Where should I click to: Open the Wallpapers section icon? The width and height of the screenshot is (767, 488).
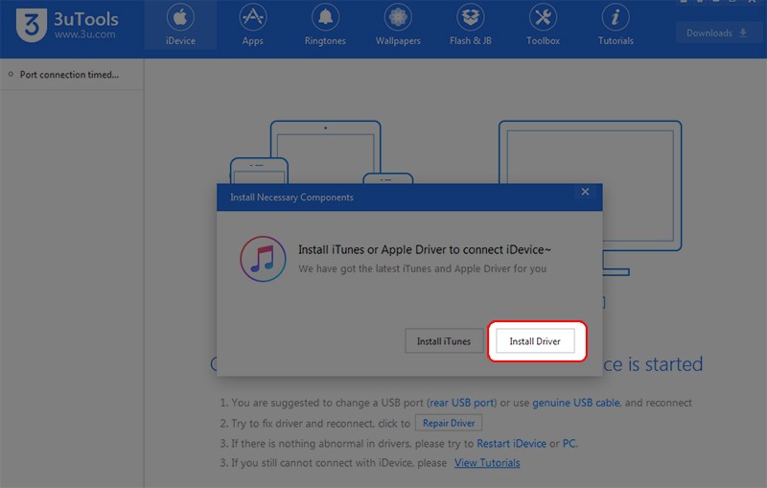pyautogui.click(x=398, y=18)
